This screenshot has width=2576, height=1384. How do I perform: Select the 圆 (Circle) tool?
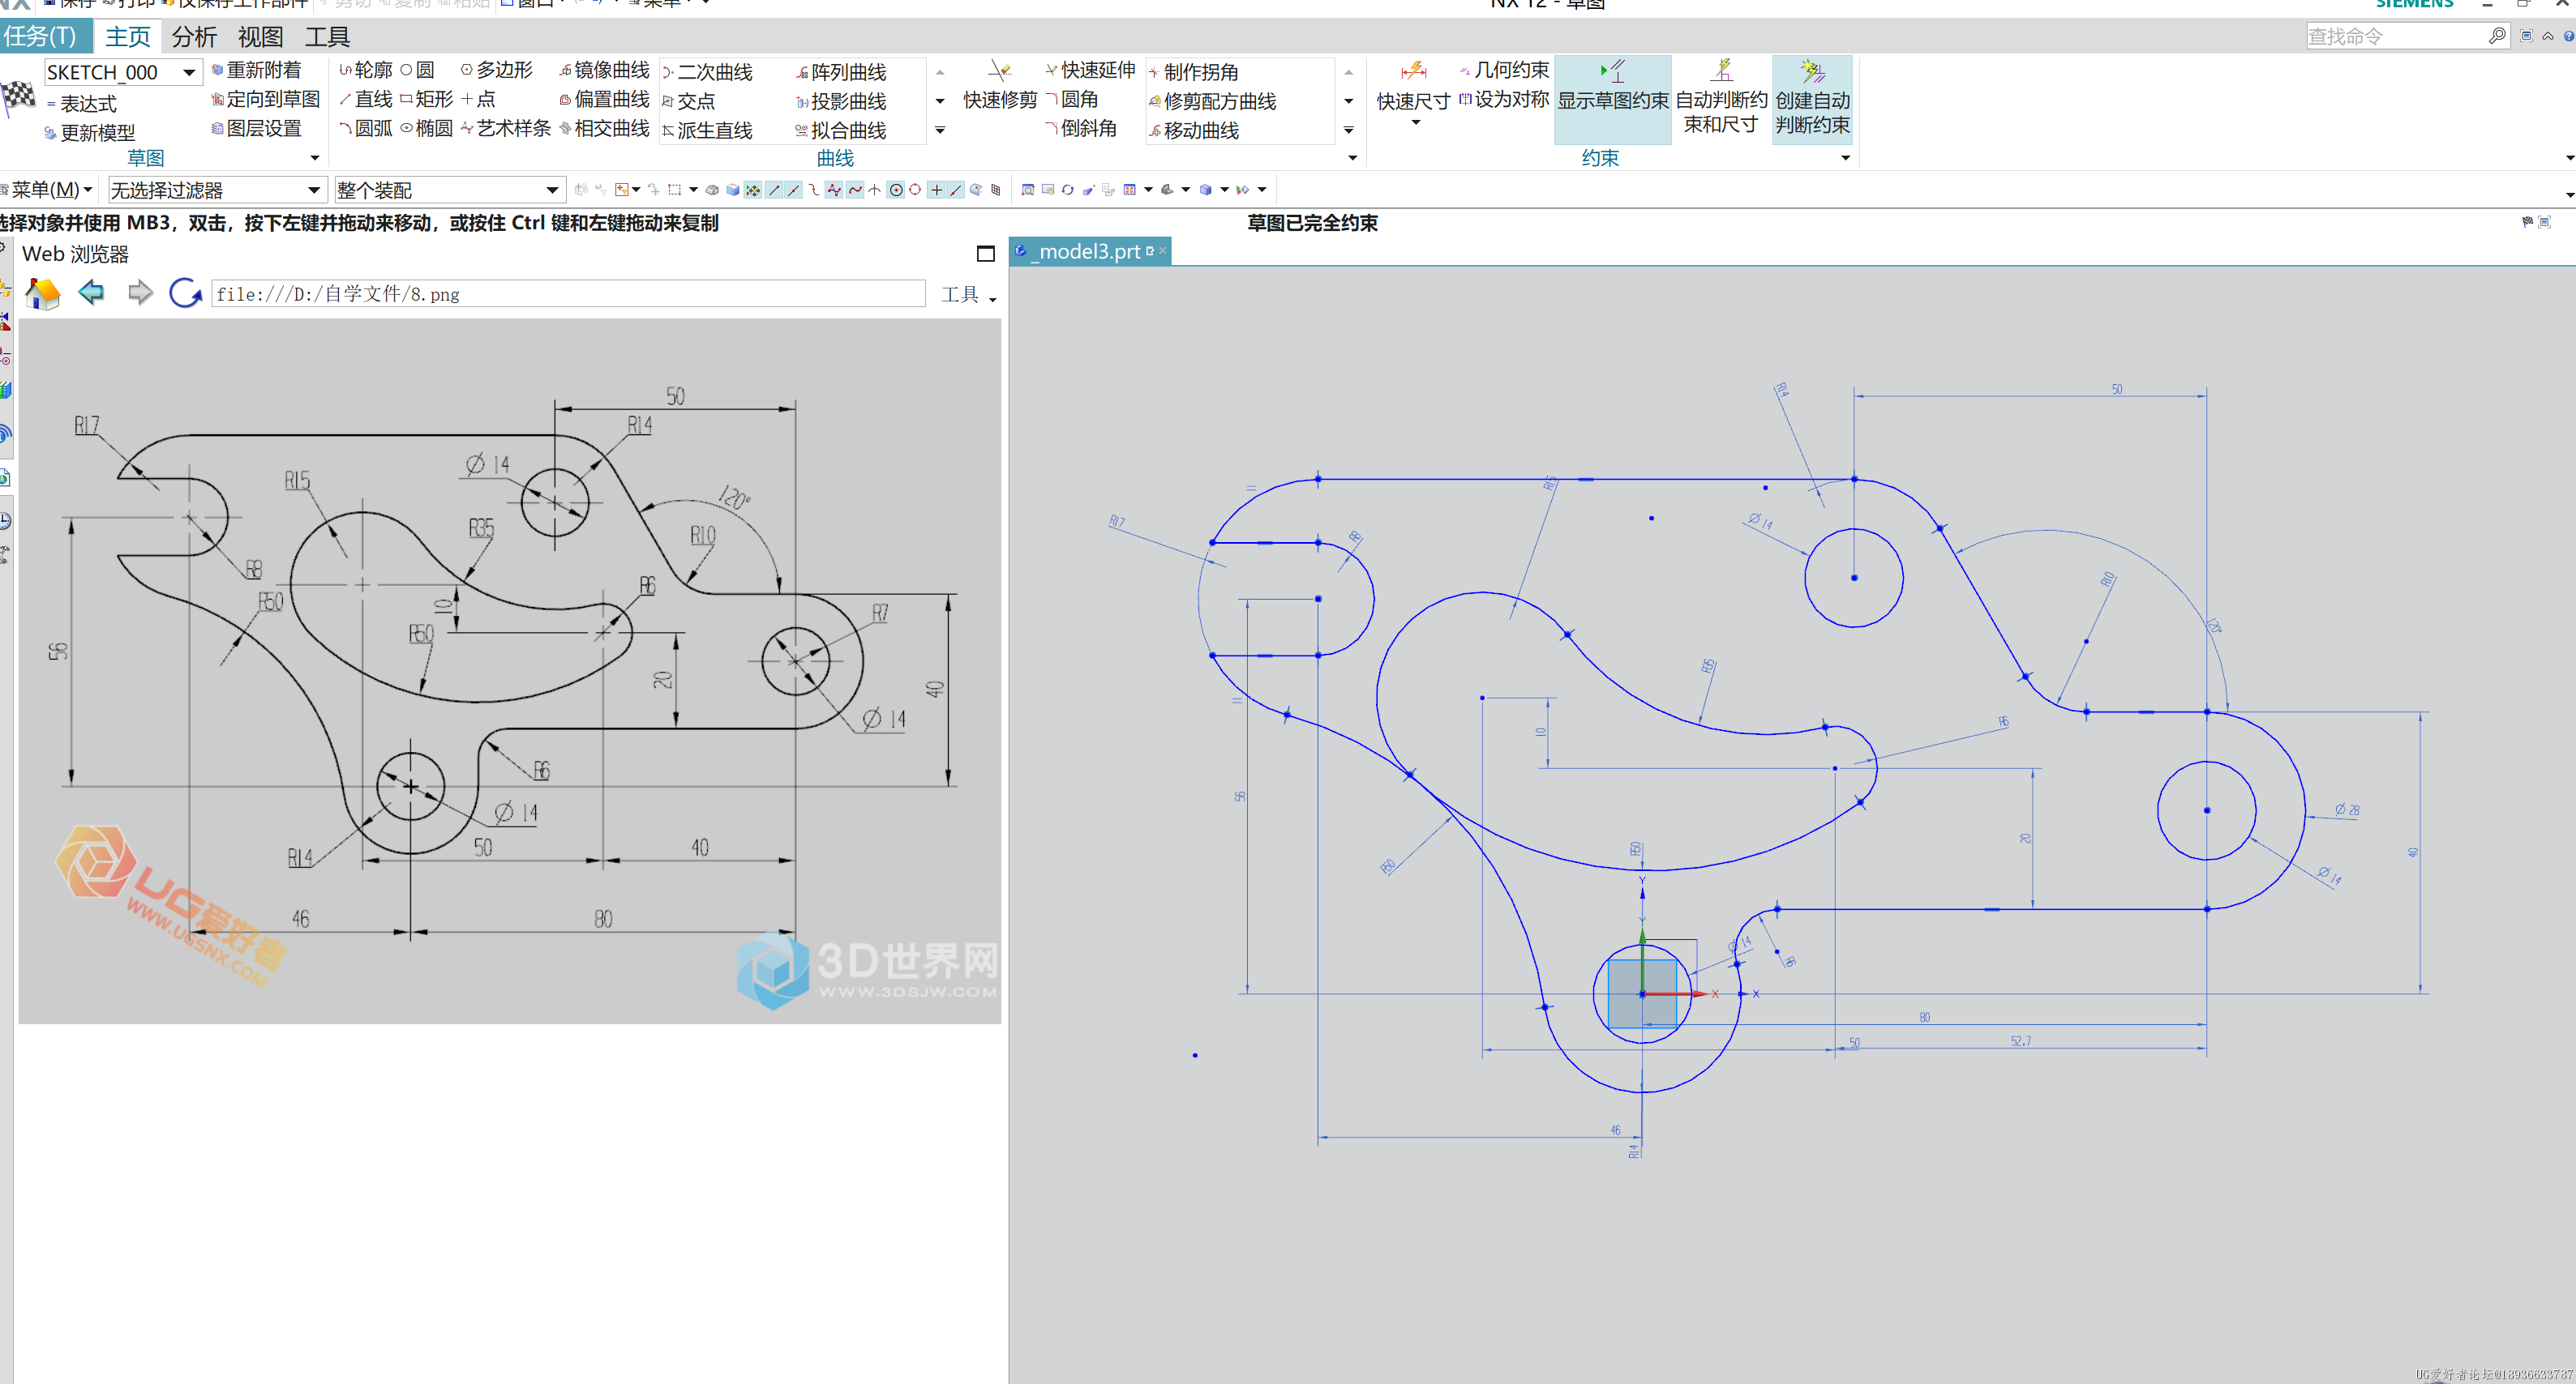[x=417, y=70]
